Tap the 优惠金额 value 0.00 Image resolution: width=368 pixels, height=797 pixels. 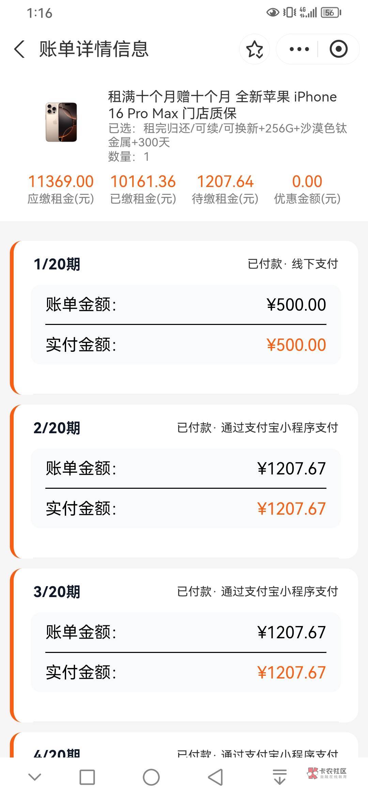[x=307, y=182]
